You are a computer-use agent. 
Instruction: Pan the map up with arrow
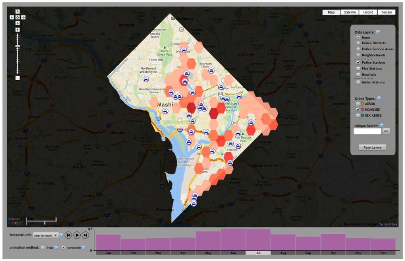click(17, 11)
